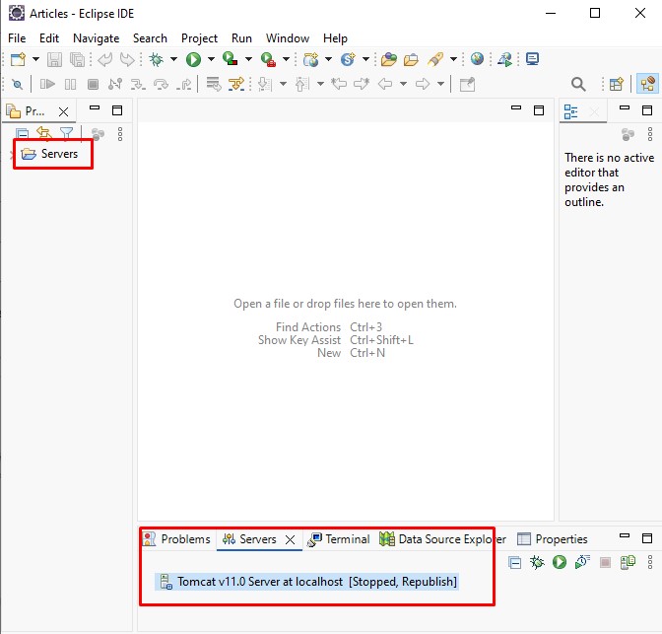Click the Open Perspective icon
662x634 pixels.
(x=617, y=84)
